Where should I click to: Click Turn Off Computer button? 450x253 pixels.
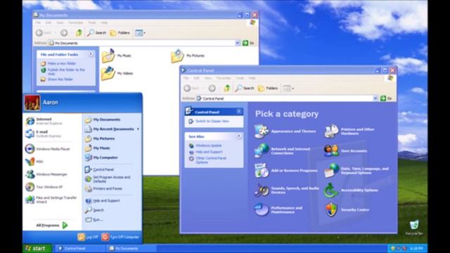pyautogui.click(x=120, y=237)
